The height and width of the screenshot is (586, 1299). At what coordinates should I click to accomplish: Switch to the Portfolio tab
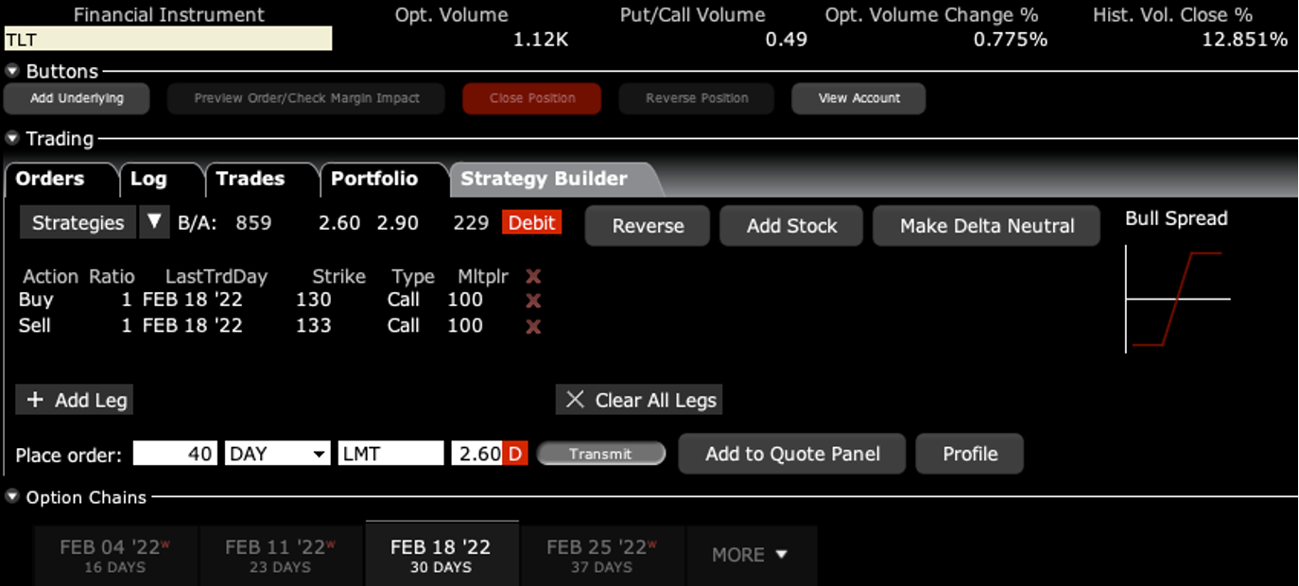point(373,179)
